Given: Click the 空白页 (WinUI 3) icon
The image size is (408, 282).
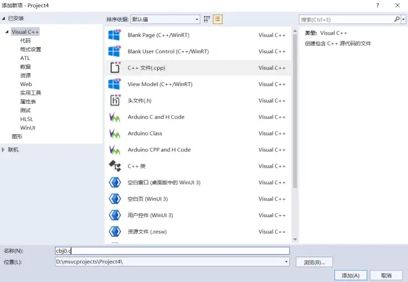Looking at the screenshot, I should 115,199.
